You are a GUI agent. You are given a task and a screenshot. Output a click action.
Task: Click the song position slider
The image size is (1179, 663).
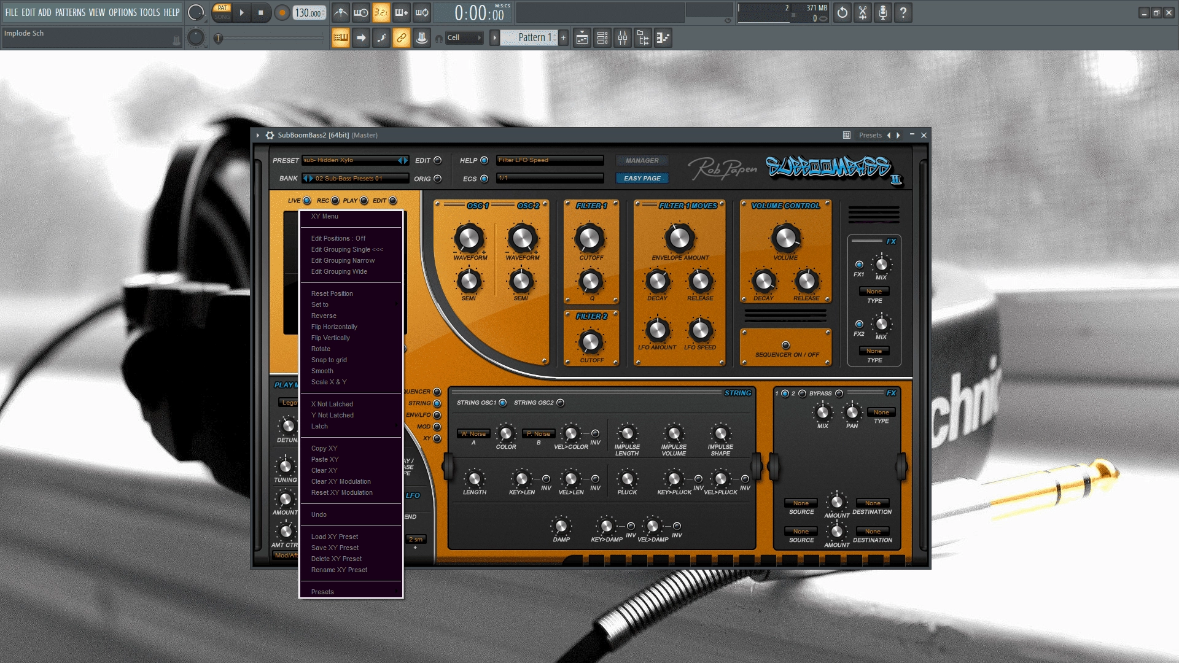(x=269, y=39)
